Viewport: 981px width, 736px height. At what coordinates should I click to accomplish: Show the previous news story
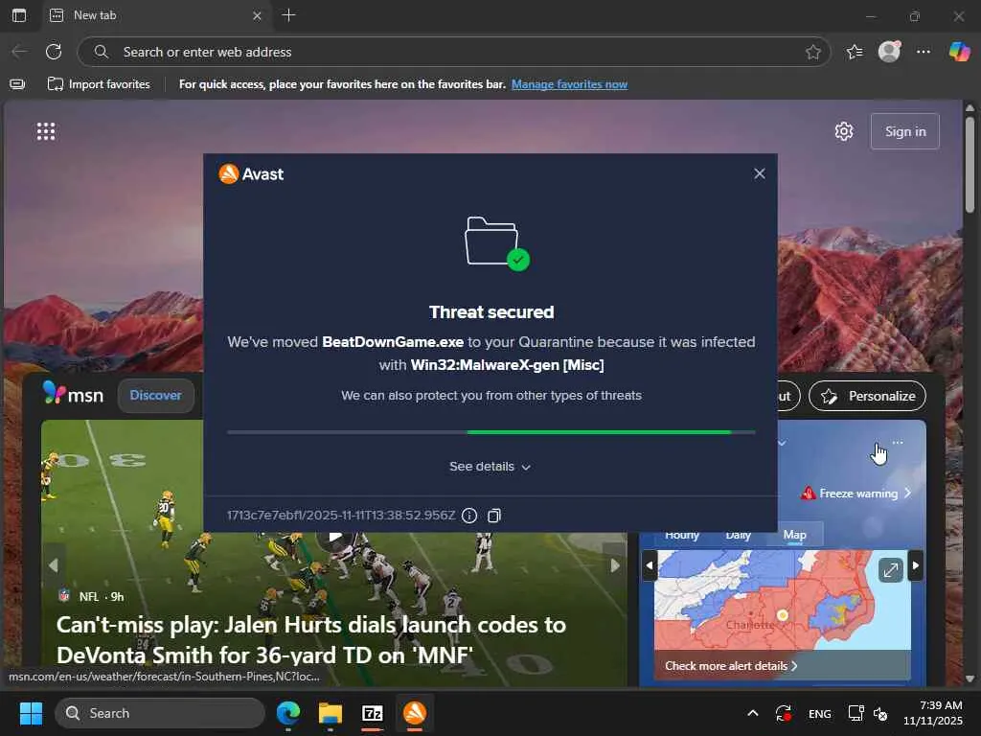pos(54,565)
